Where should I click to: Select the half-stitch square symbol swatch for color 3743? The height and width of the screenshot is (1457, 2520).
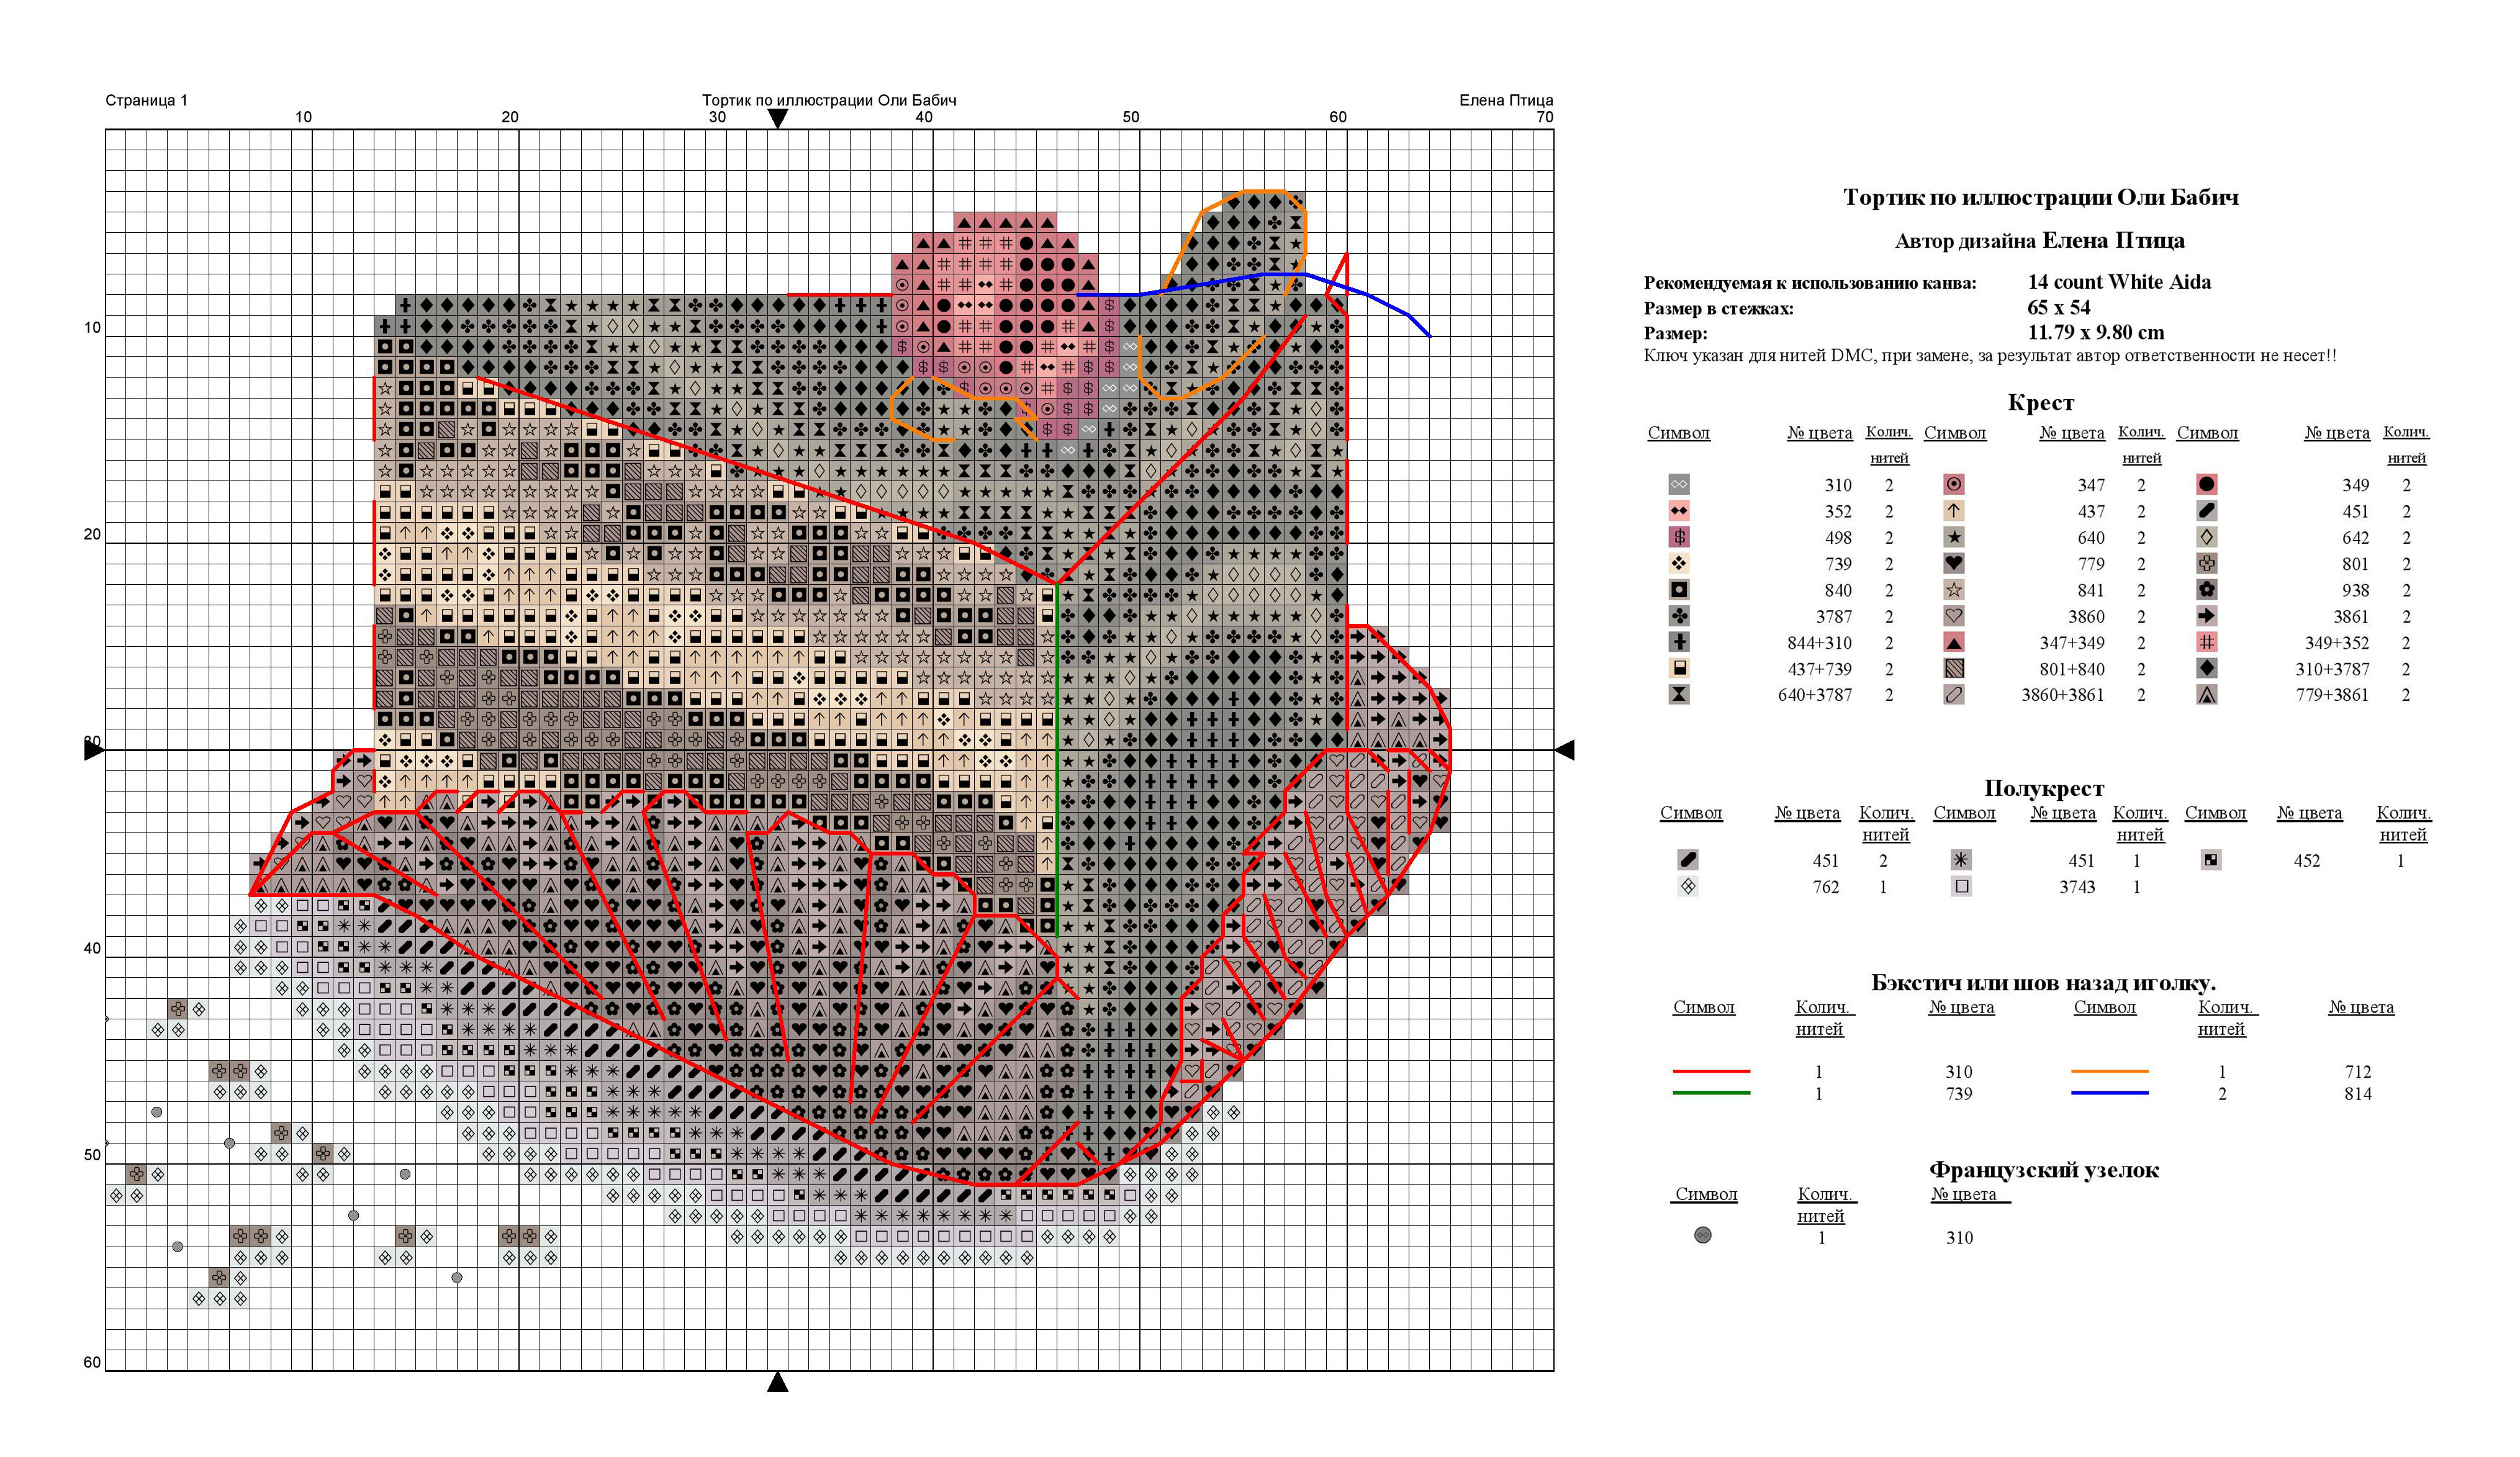(x=1961, y=886)
